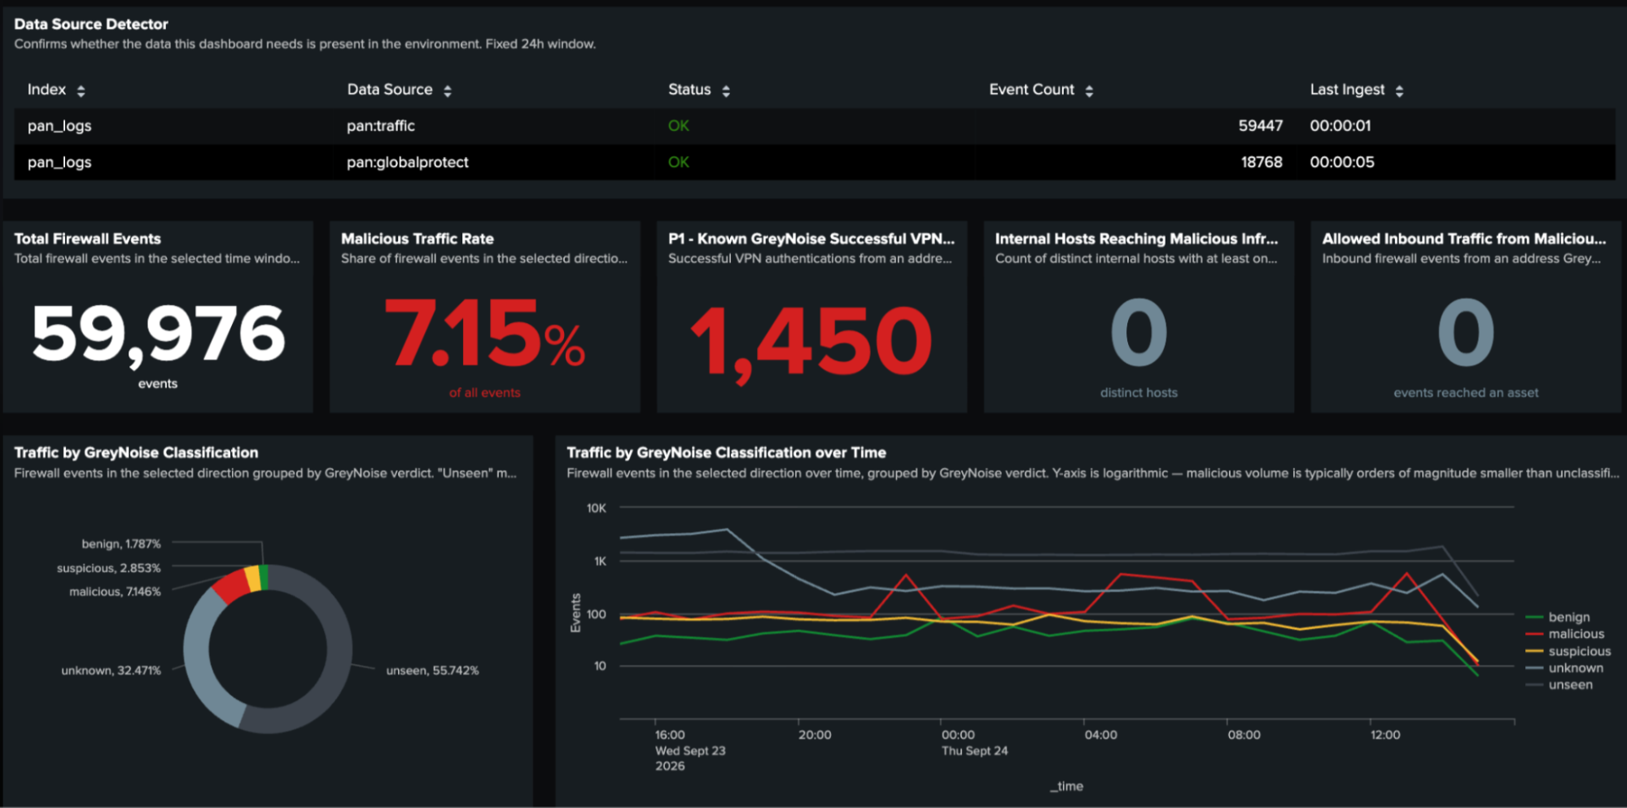Click last ingest value 00:00:01
Image resolution: width=1627 pixels, height=808 pixels.
click(1341, 126)
